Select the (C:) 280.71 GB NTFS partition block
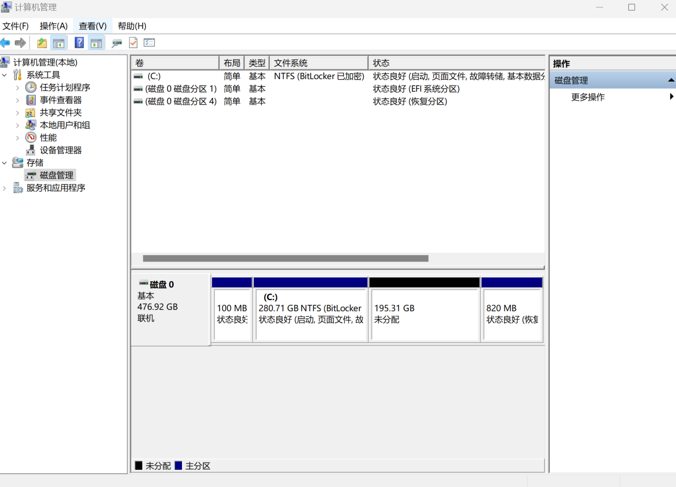The width and height of the screenshot is (676, 487). [x=311, y=310]
